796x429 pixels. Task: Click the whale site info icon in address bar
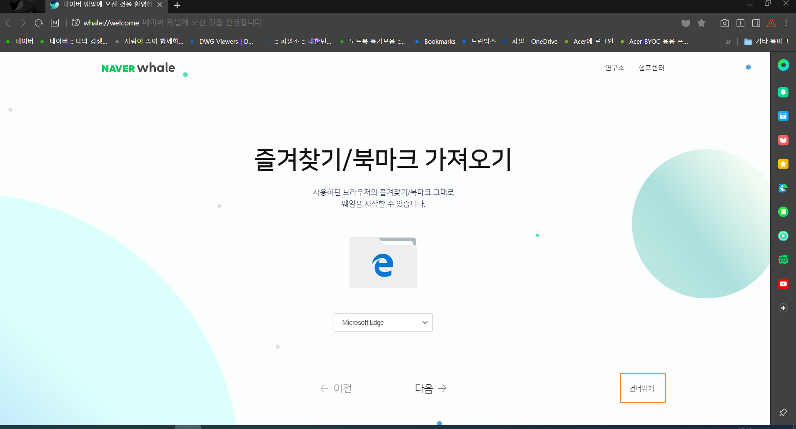(x=75, y=23)
